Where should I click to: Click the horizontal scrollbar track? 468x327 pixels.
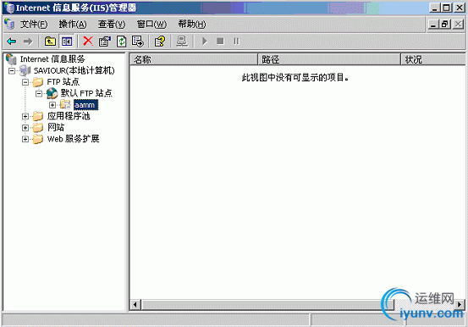point(297,305)
